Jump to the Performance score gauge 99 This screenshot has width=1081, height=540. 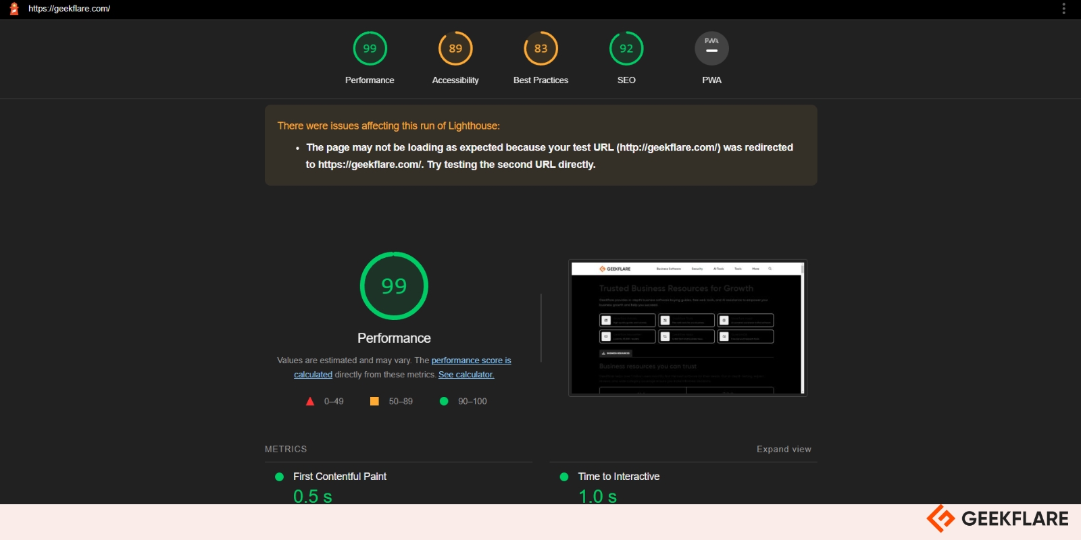tap(370, 49)
